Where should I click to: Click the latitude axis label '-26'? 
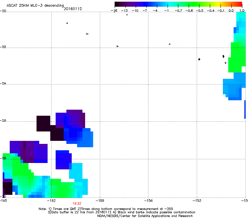click(x=3, y=121)
